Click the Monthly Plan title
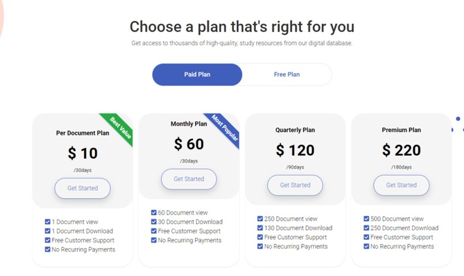 (188, 124)
